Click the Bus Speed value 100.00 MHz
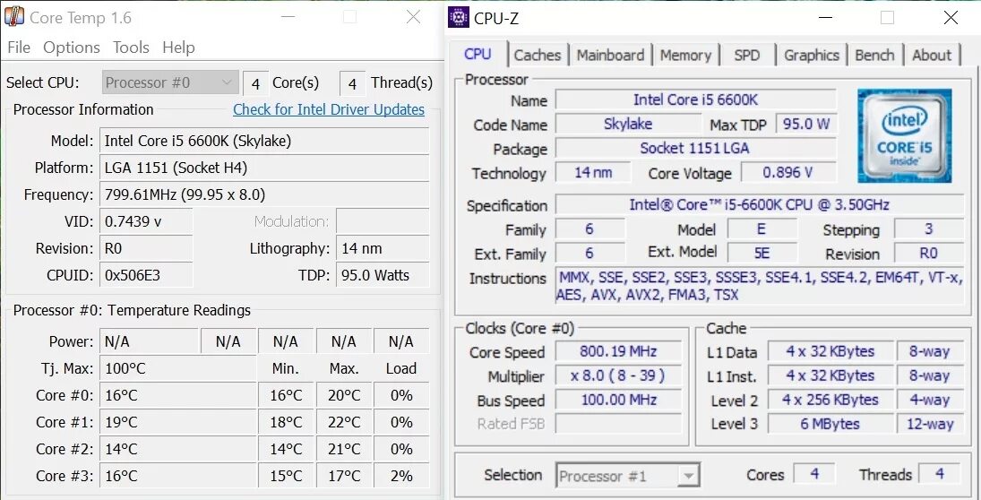981x500 pixels. [x=618, y=400]
